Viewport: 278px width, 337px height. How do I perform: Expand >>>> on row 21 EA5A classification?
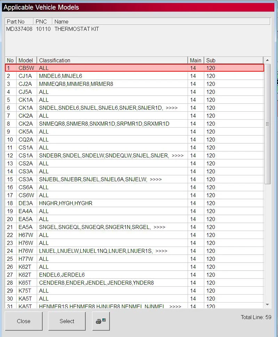[x=159, y=227]
